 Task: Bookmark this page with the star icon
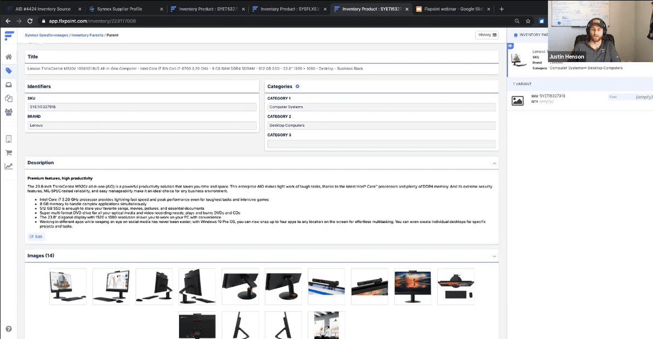click(x=528, y=21)
